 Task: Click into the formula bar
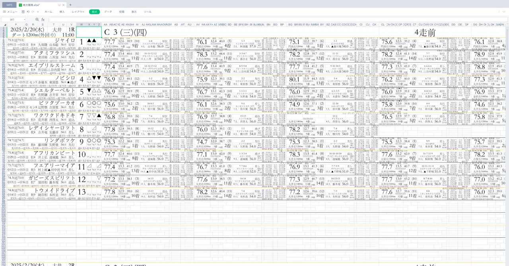278,19
